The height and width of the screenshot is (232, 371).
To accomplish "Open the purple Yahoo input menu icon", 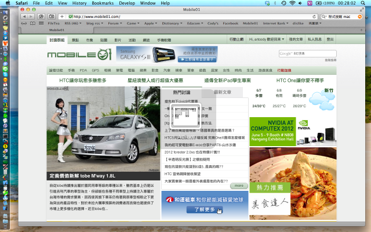I will click(x=310, y=3).
